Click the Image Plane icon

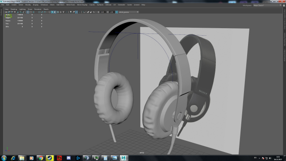pyautogui.click(x=18, y=12)
